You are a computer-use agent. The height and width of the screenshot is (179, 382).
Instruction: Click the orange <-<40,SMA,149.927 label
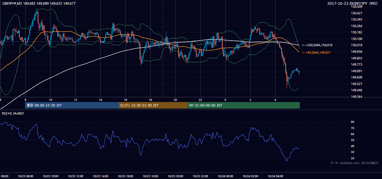[x=316, y=53]
